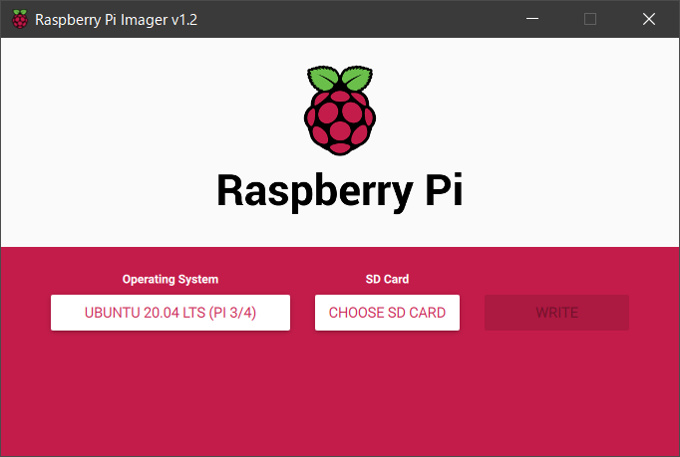Click the 'SD Card' label
The image size is (680, 457).
387,279
